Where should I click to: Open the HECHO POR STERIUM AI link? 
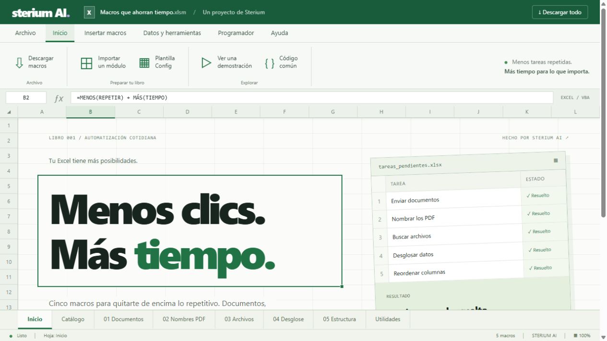tap(536, 138)
